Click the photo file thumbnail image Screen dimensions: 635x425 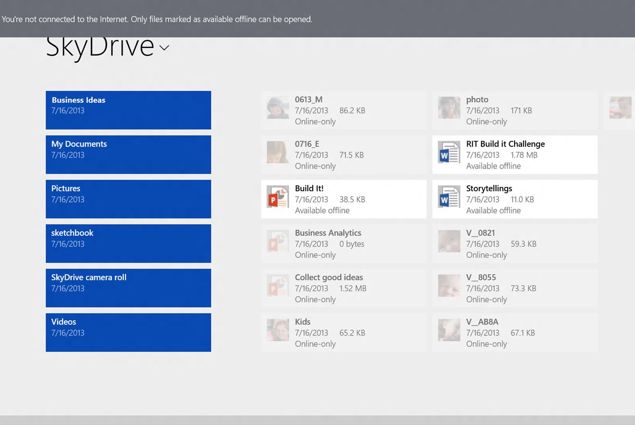click(449, 107)
